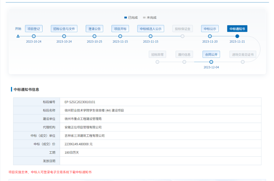Click the 标段编号 value EP-SZGC20230810101
The height and width of the screenshot is (181, 274).
[80, 102]
